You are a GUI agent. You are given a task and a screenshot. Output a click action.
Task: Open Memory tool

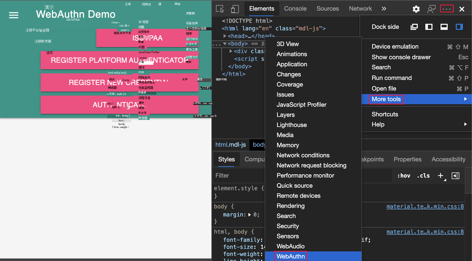coord(313,145)
